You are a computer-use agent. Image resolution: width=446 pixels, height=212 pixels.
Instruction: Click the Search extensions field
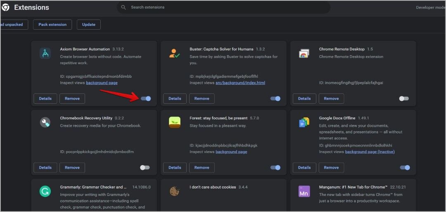point(223,7)
